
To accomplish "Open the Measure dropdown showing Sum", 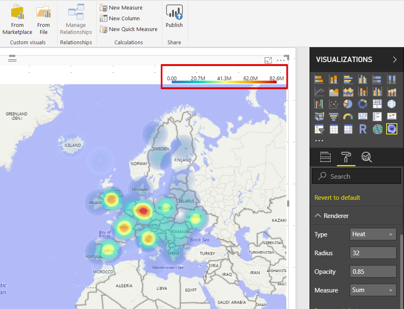I will pyautogui.click(x=373, y=290).
